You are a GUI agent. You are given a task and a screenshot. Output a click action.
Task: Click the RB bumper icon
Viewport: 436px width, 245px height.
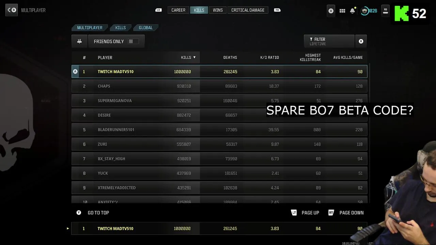click(x=277, y=10)
